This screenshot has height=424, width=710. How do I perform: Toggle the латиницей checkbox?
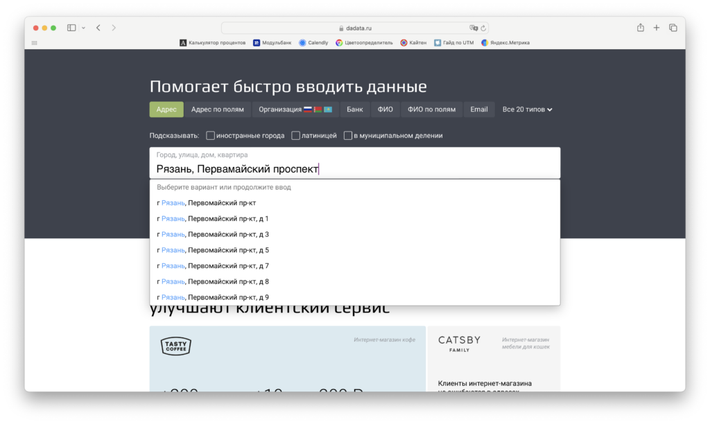tap(295, 135)
